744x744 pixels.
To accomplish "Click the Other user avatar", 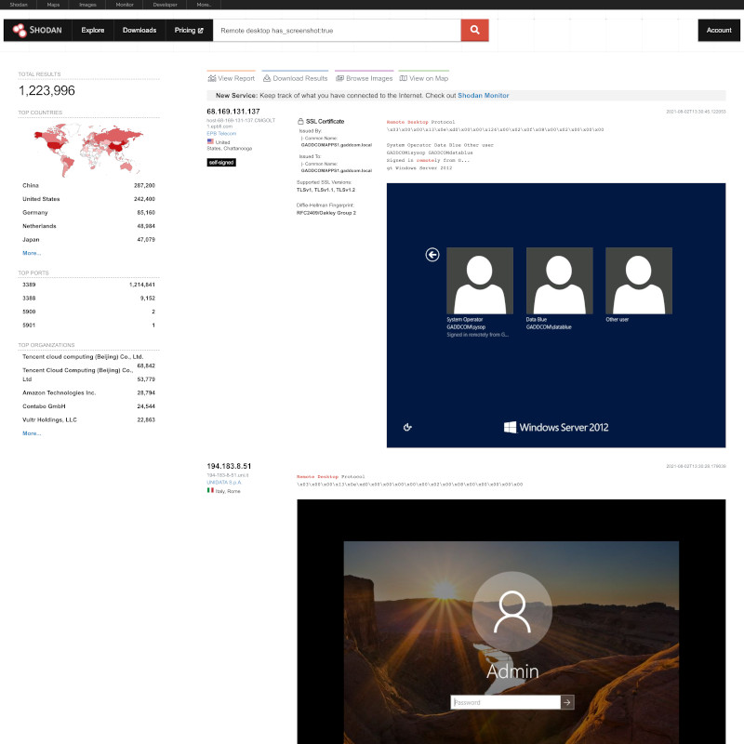I will (x=639, y=281).
